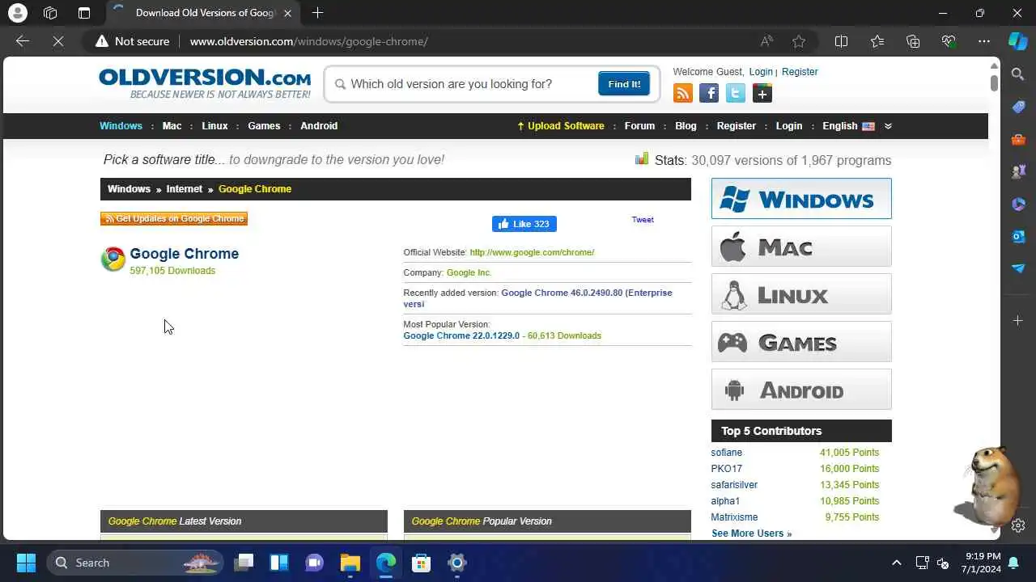The width and height of the screenshot is (1036, 582).
Task: Open the Facebook icon in header
Action: (x=709, y=94)
